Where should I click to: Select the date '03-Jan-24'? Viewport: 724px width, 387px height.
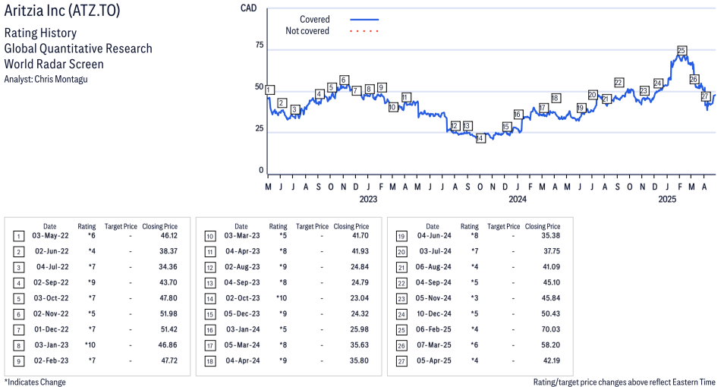(243, 329)
